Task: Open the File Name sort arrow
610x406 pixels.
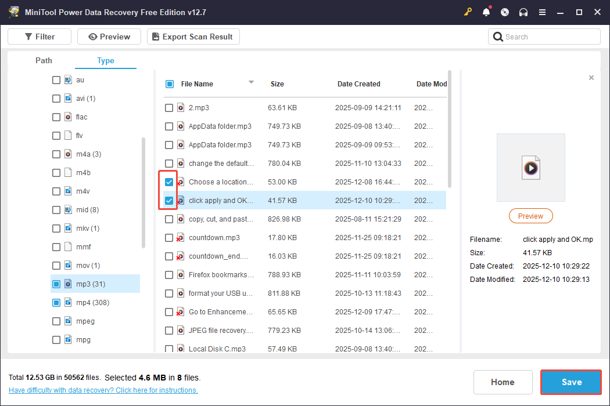Action: (x=250, y=82)
